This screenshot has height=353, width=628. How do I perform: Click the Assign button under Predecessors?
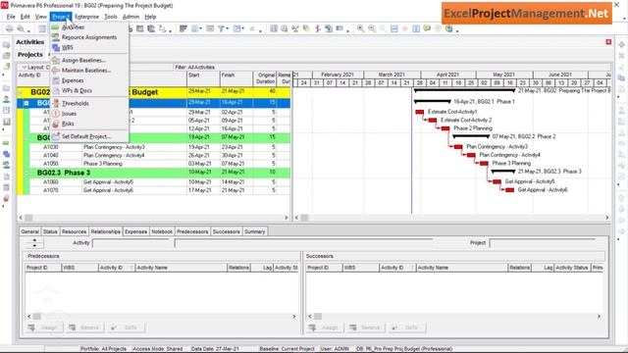coord(44,328)
